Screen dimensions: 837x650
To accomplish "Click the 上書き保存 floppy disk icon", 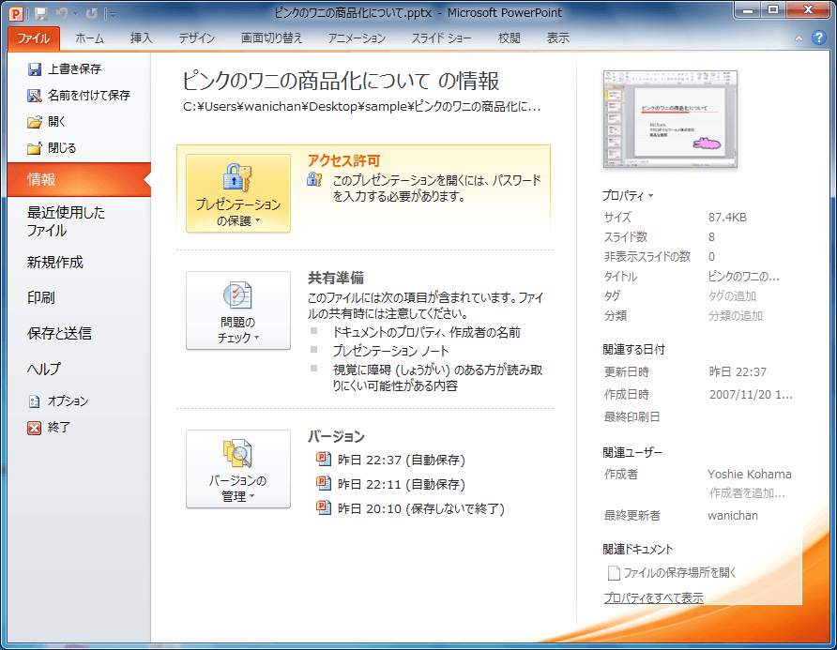I will pyautogui.click(x=35, y=69).
